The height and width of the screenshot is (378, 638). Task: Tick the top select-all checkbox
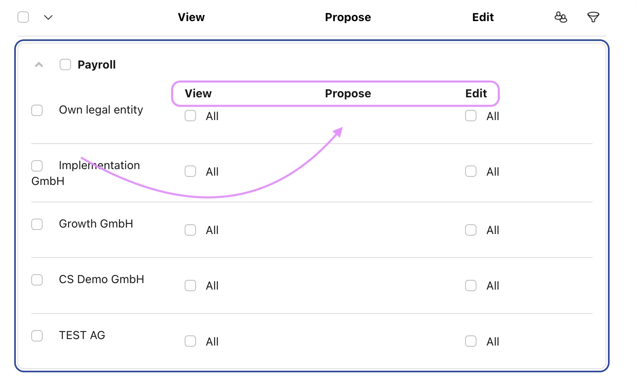click(x=23, y=17)
